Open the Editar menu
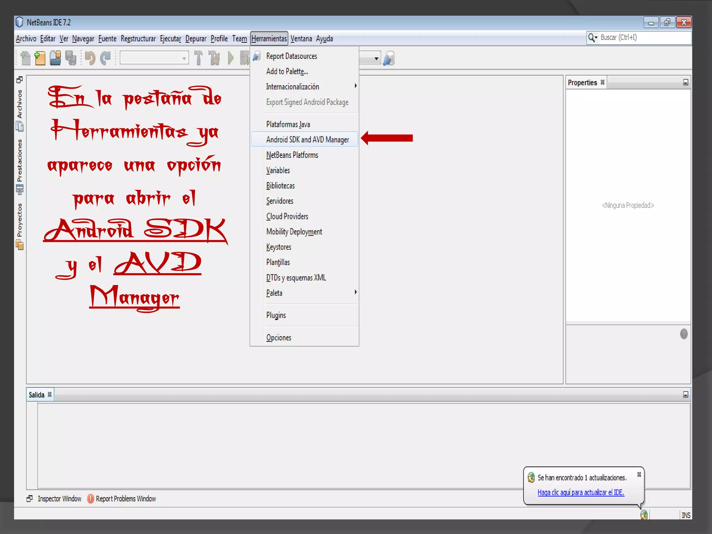The image size is (712, 534). [x=48, y=39]
